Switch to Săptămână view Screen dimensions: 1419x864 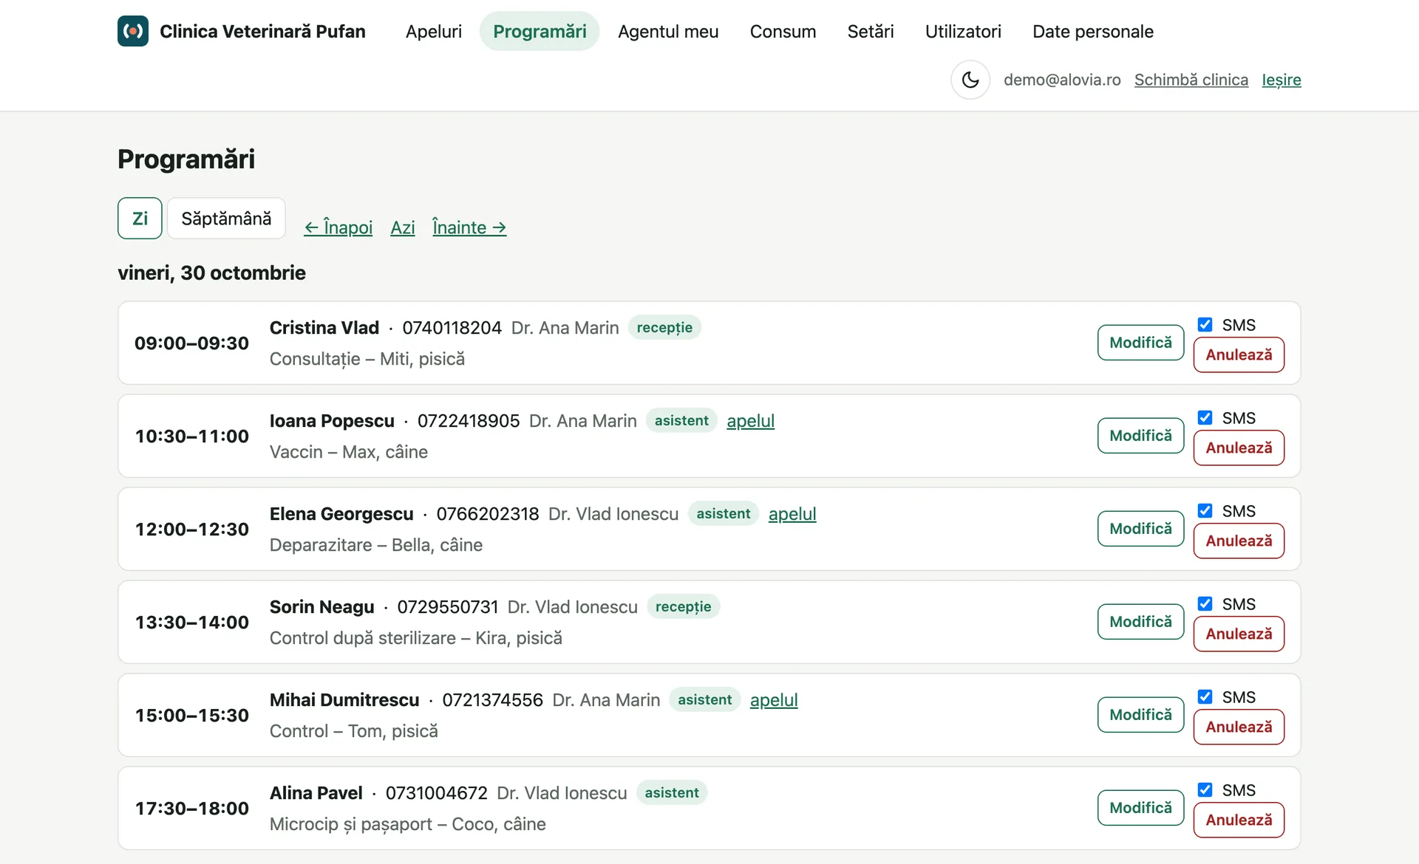[x=226, y=219]
